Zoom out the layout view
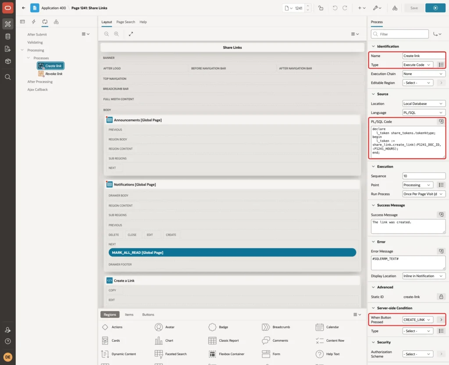Screen dimensions: 449x365 click(x=107, y=34)
